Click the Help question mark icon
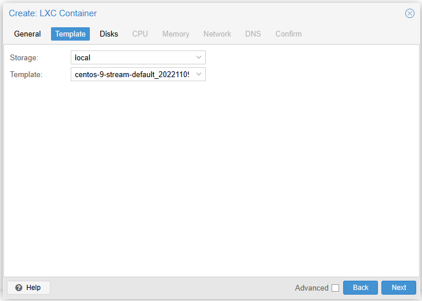 19,288
